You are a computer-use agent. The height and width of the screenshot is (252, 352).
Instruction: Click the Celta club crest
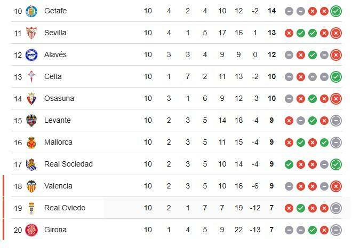click(31, 76)
